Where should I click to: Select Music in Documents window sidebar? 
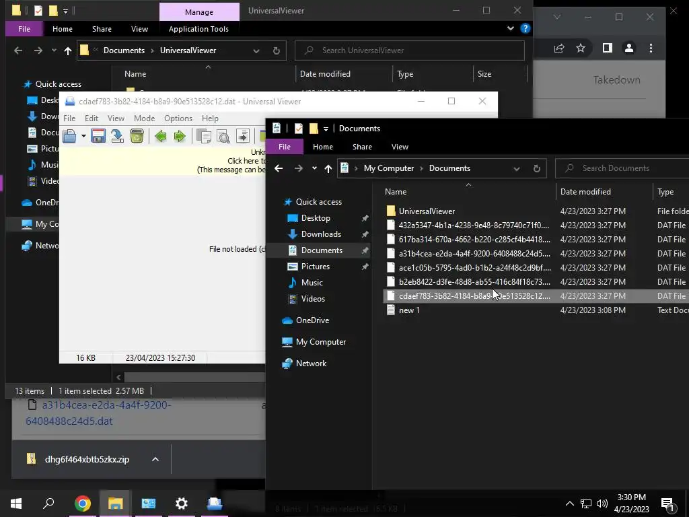click(312, 283)
